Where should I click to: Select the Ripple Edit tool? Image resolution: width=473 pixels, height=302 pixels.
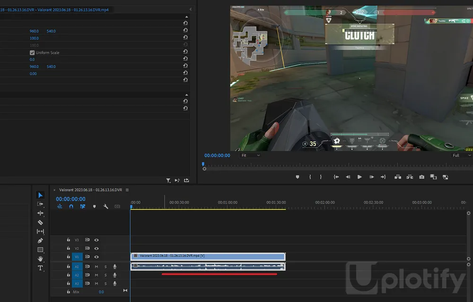click(40, 213)
